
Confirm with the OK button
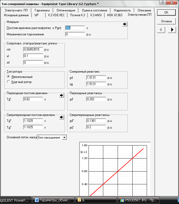tap(166, 13)
